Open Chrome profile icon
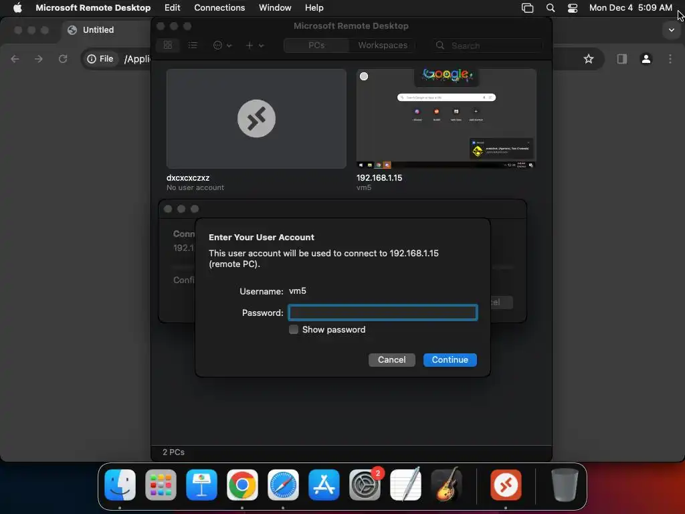 [x=646, y=59]
